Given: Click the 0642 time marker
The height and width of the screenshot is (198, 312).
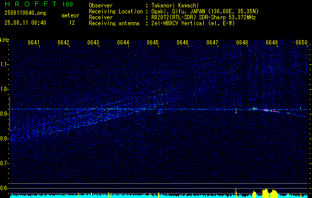Looking at the screenshot, I should tap(63, 43).
